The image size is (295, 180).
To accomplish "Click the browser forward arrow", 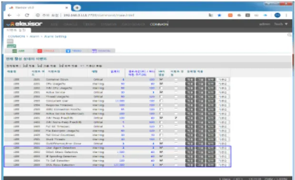I will 18,15.
